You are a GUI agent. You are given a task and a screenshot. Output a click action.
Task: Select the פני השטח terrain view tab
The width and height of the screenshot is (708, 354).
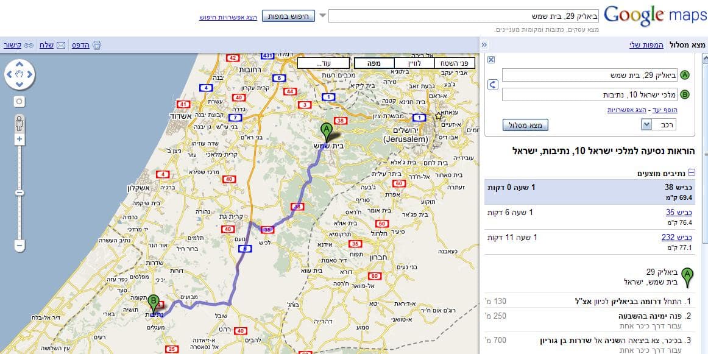click(x=455, y=63)
